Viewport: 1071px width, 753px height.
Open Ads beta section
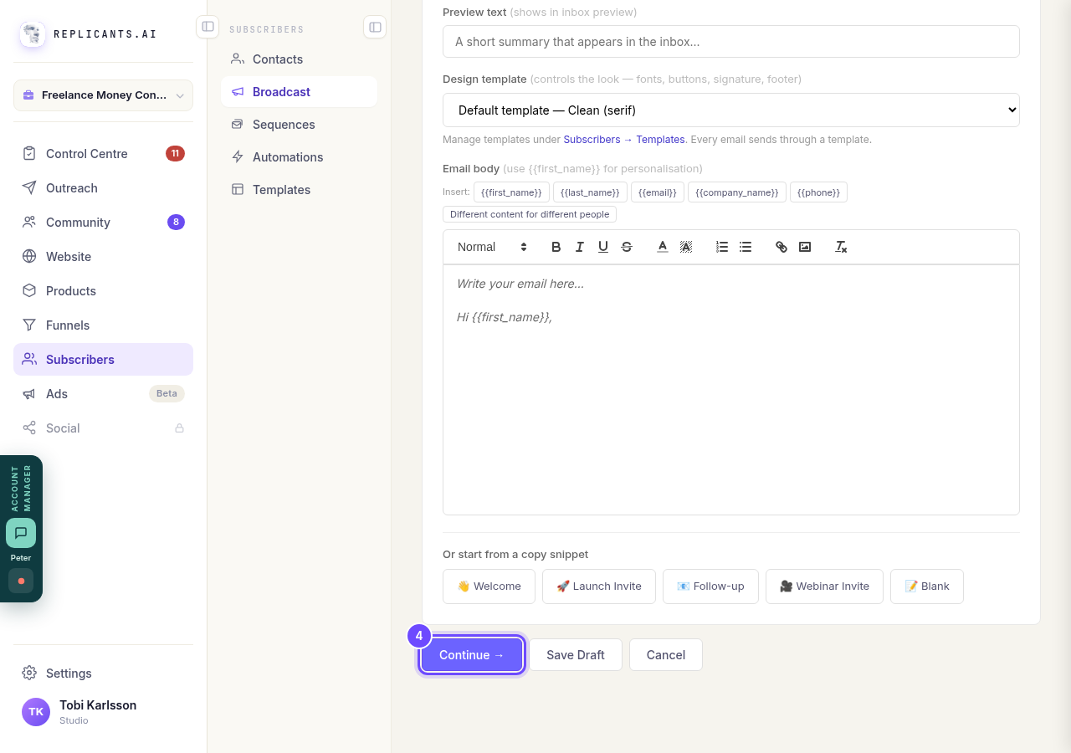(x=103, y=394)
